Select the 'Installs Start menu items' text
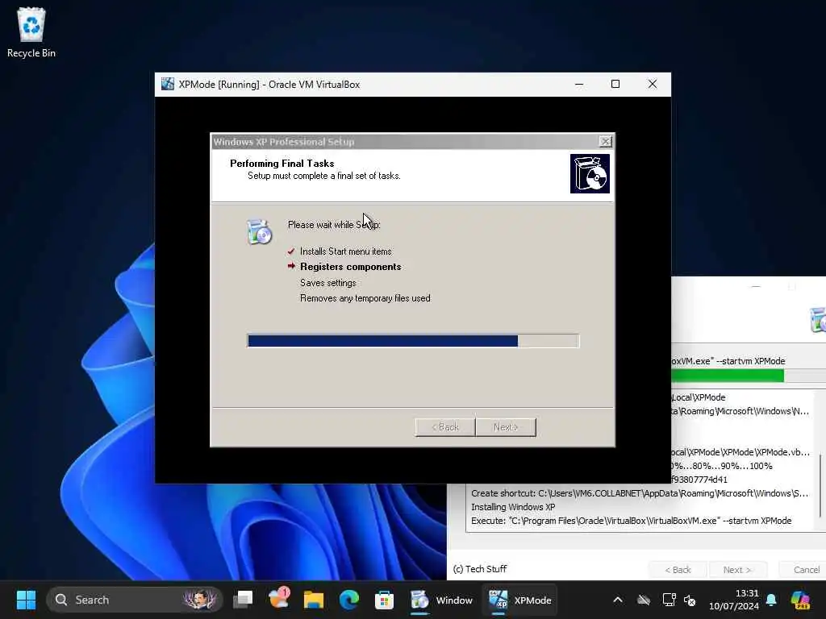Viewport: 826px width, 619px height. [345, 251]
